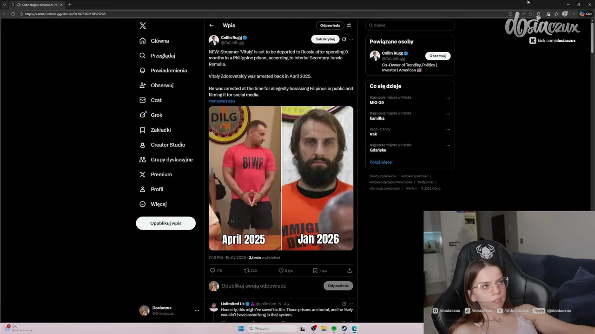Click Subskrybuj button
Screen dimensions: 595x334
click(x=325, y=39)
